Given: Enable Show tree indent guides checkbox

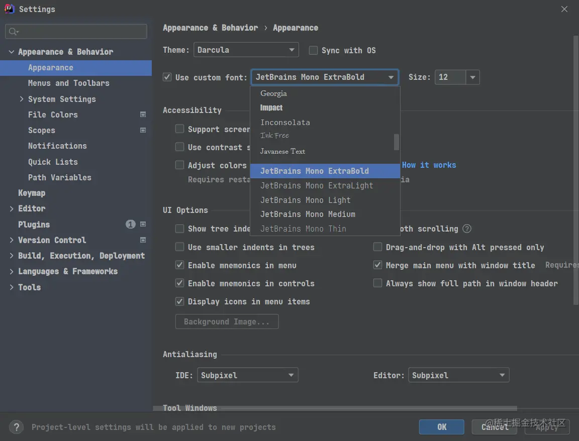Looking at the screenshot, I should [x=179, y=229].
